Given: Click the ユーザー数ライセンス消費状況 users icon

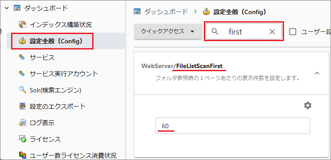Looking at the screenshot, I should click(x=22, y=156).
